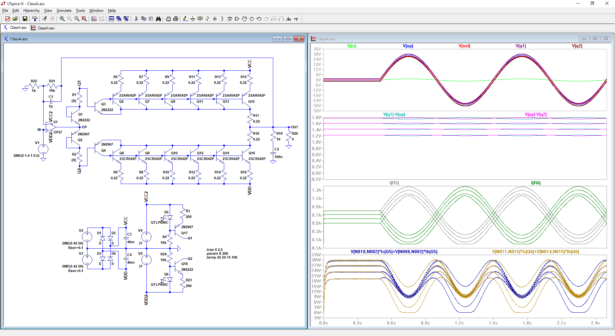
Task: Open the Edit menu
Action: click(16, 11)
